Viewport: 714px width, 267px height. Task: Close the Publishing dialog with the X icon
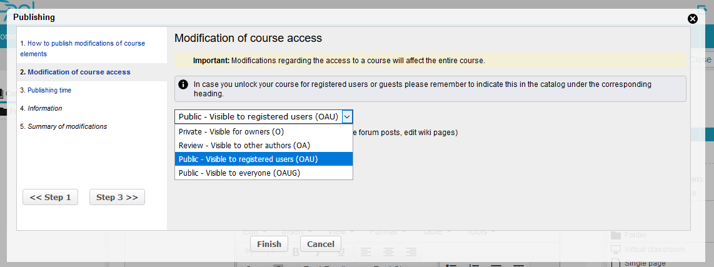point(692,19)
